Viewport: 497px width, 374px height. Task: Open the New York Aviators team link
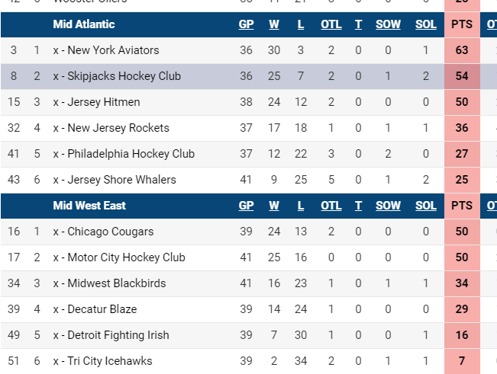[x=113, y=50]
